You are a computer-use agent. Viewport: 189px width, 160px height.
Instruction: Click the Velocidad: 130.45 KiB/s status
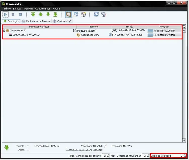pos(94,146)
